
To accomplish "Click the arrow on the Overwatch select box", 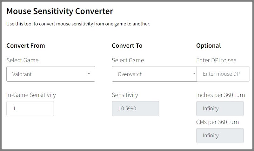I will 194,74.
